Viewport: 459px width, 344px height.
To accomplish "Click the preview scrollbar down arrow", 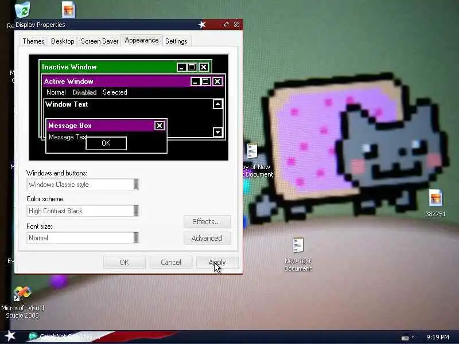I will click(218, 132).
